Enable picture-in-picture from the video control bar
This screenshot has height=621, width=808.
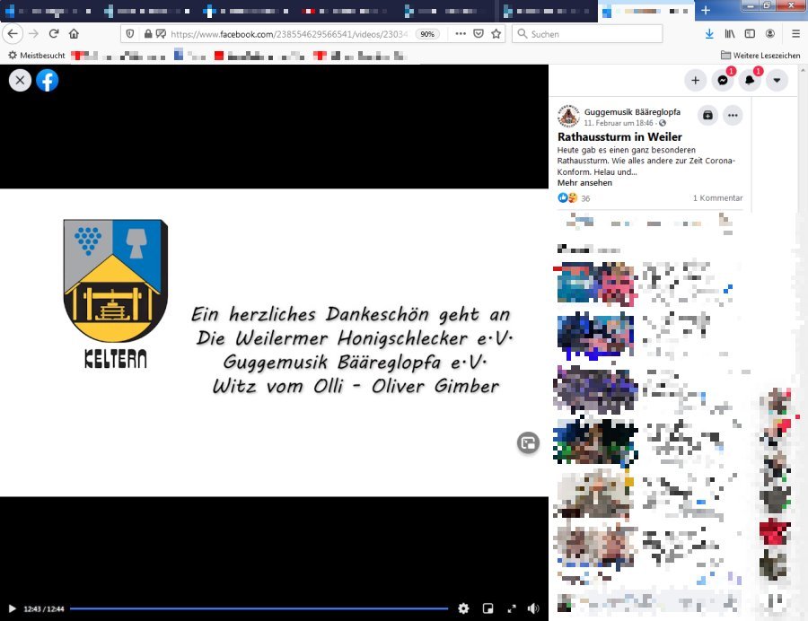tap(487, 608)
